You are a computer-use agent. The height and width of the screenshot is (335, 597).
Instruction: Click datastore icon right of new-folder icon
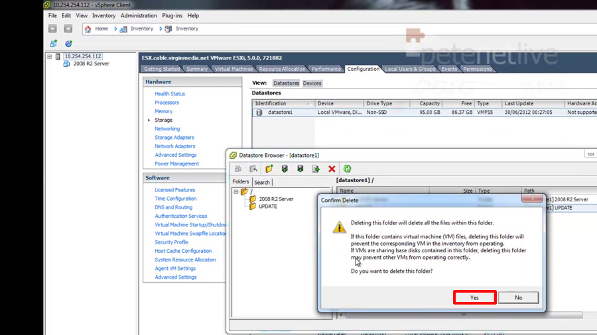pos(285,169)
